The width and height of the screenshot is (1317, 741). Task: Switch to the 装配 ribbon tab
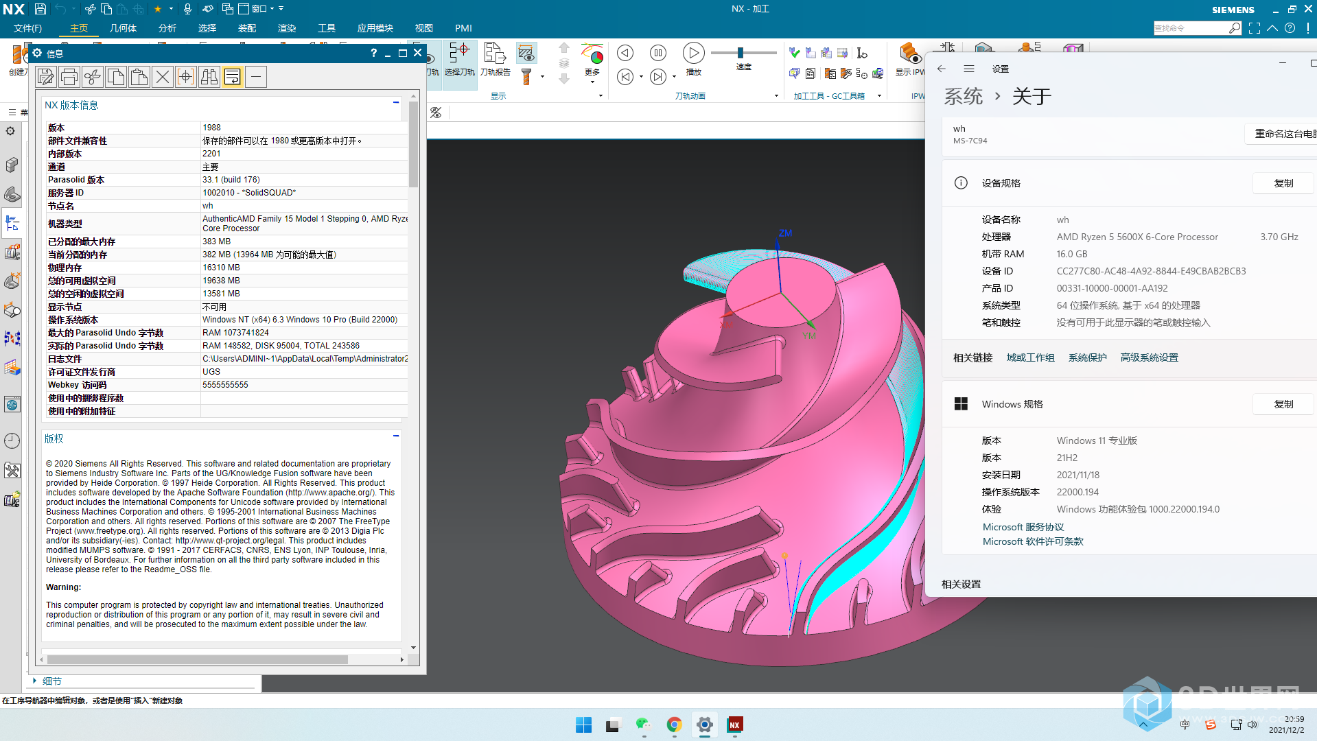click(x=247, y=28)
